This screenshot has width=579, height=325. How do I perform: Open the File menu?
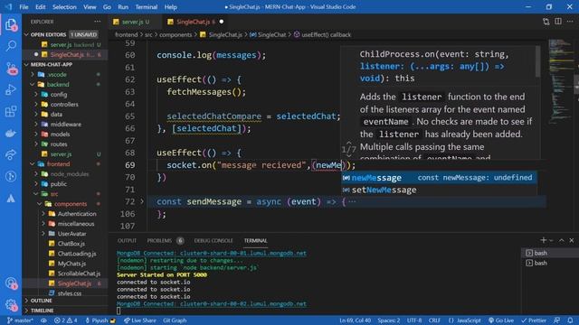[24, 7]
